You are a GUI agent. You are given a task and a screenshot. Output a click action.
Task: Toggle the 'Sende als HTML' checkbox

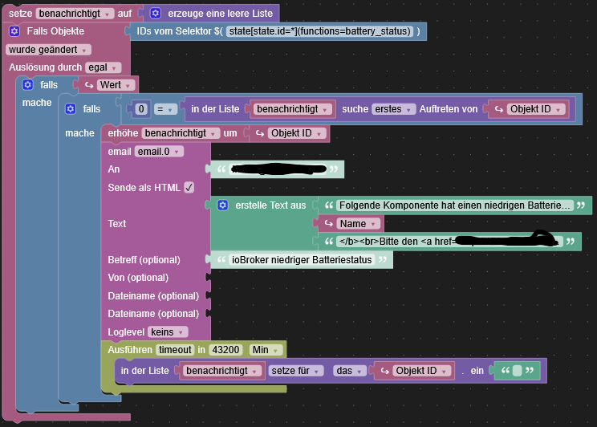click(x=189, y=187)
